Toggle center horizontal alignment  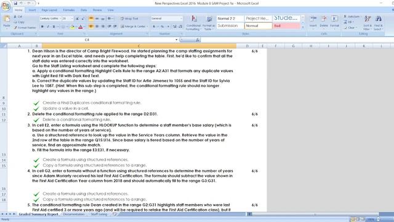(97, 27)
